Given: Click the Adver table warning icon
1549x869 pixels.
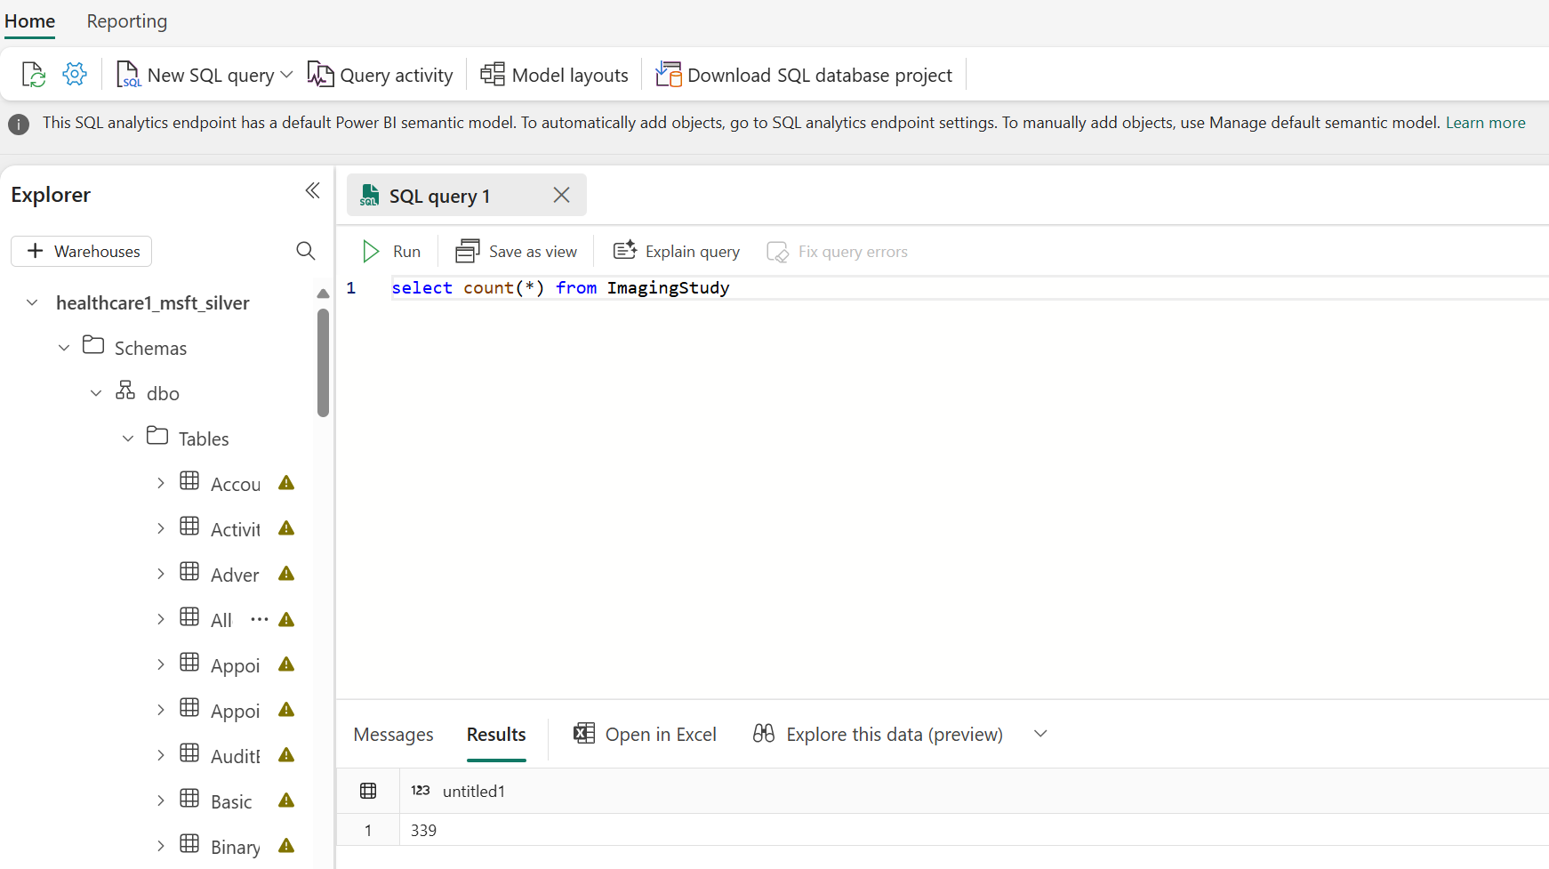Looking at the screenshot, I should pyautogui.click(x=286, y=574).
